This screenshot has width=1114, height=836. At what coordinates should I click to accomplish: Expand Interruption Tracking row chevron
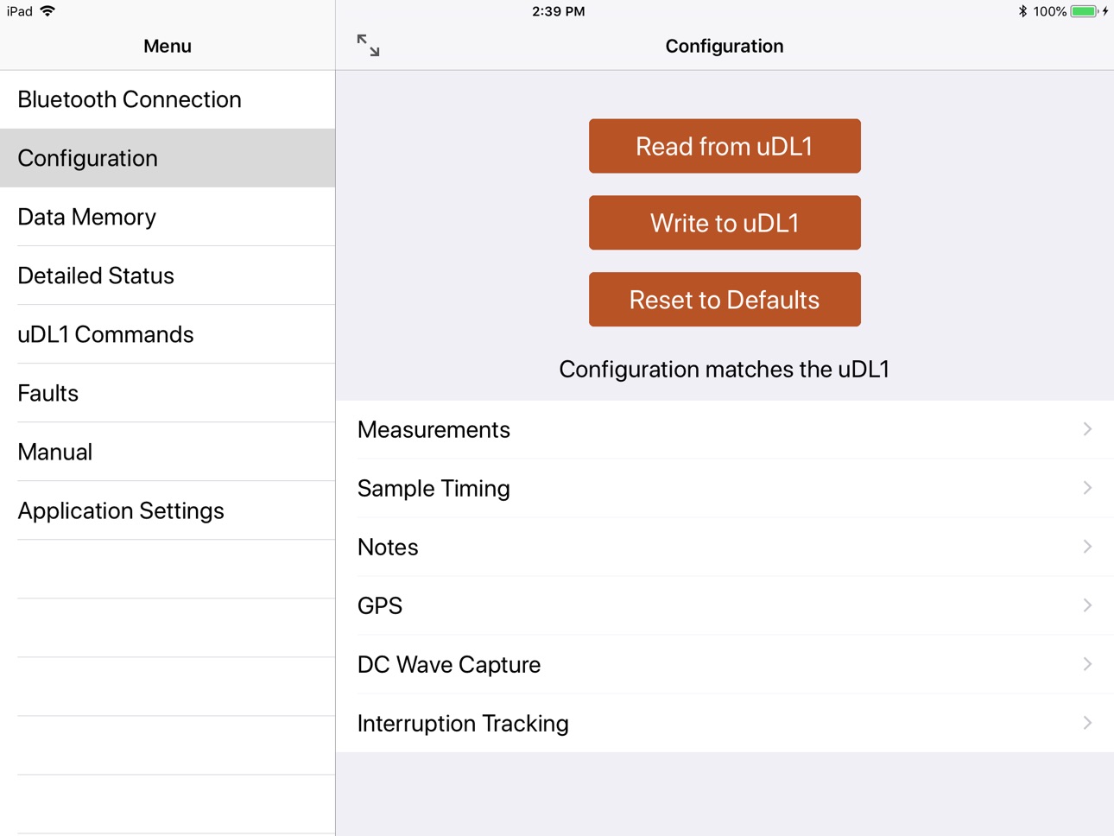(1088, 723)
